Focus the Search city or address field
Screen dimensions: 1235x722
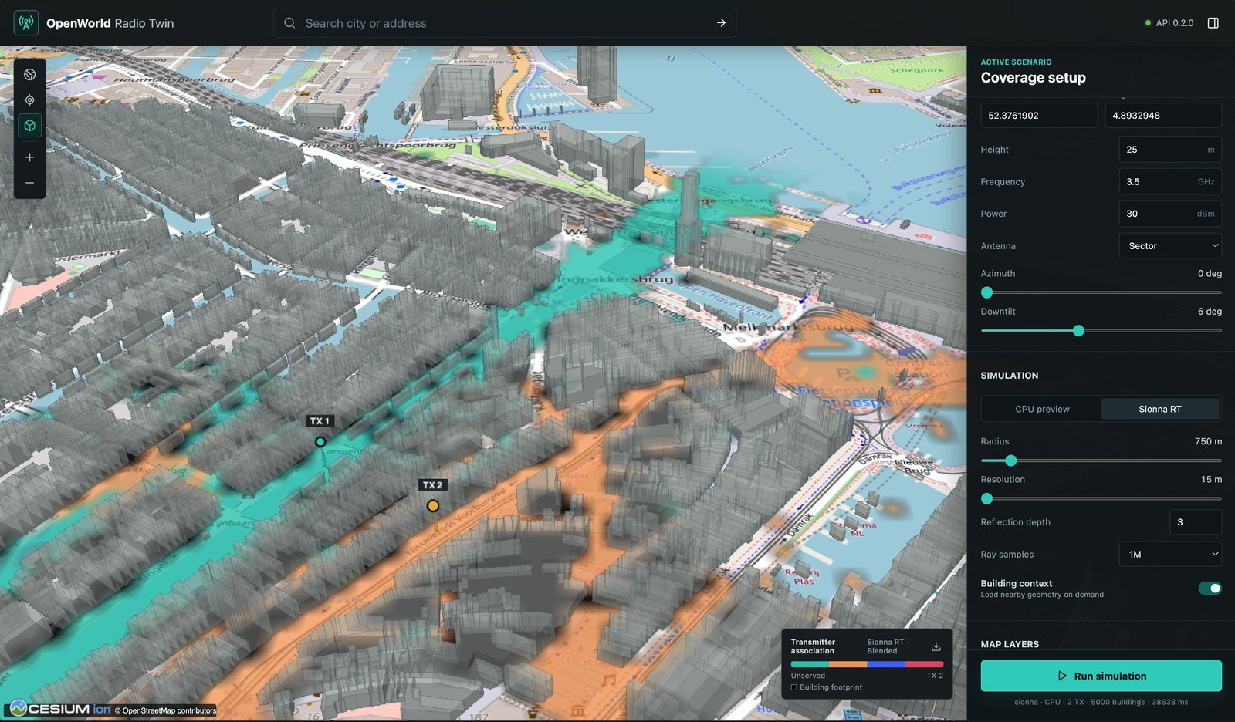[505, 23]
